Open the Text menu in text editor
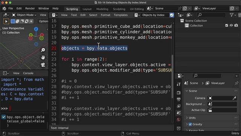Image resolution: width=241 pixels, height=136 pixels. pos(74,15)
